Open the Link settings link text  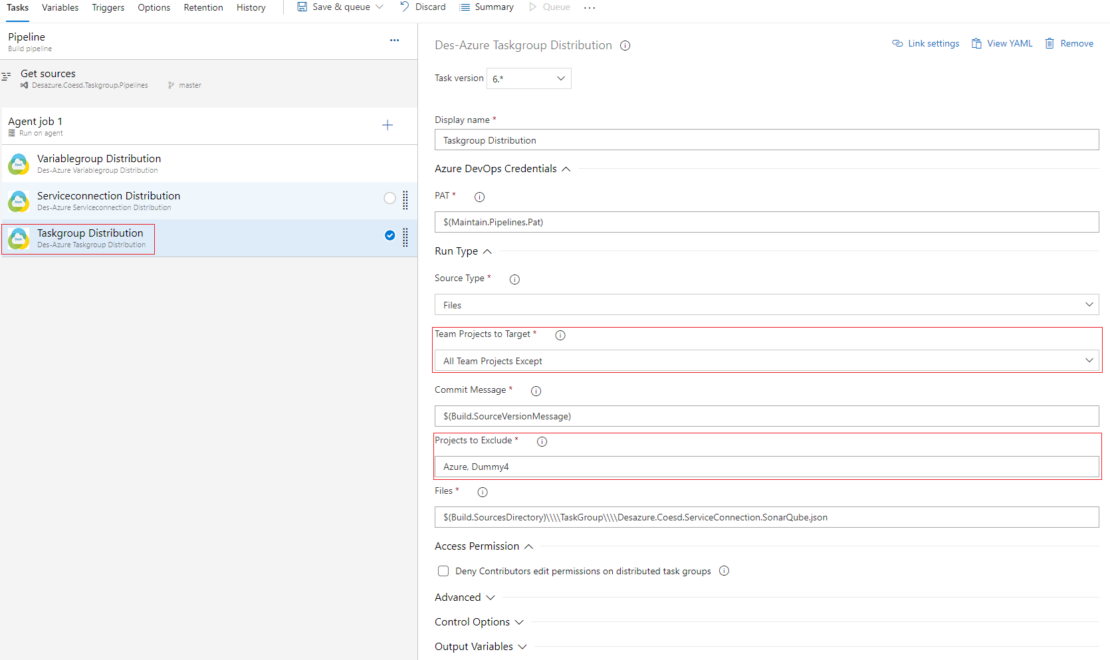(934, 43)
